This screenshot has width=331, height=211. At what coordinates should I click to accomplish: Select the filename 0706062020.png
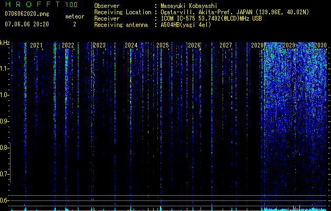(27, 14)
